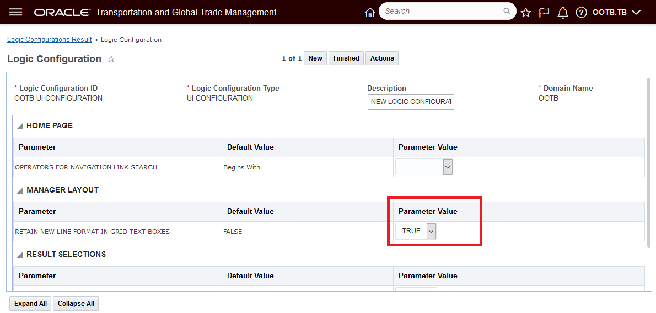Open Favorites star in header

[x=526, y=13]
